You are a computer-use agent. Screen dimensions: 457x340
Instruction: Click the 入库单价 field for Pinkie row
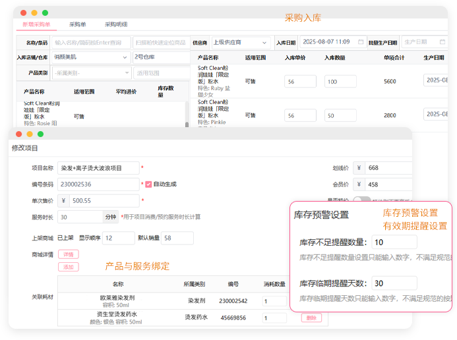tap(300, 115)
